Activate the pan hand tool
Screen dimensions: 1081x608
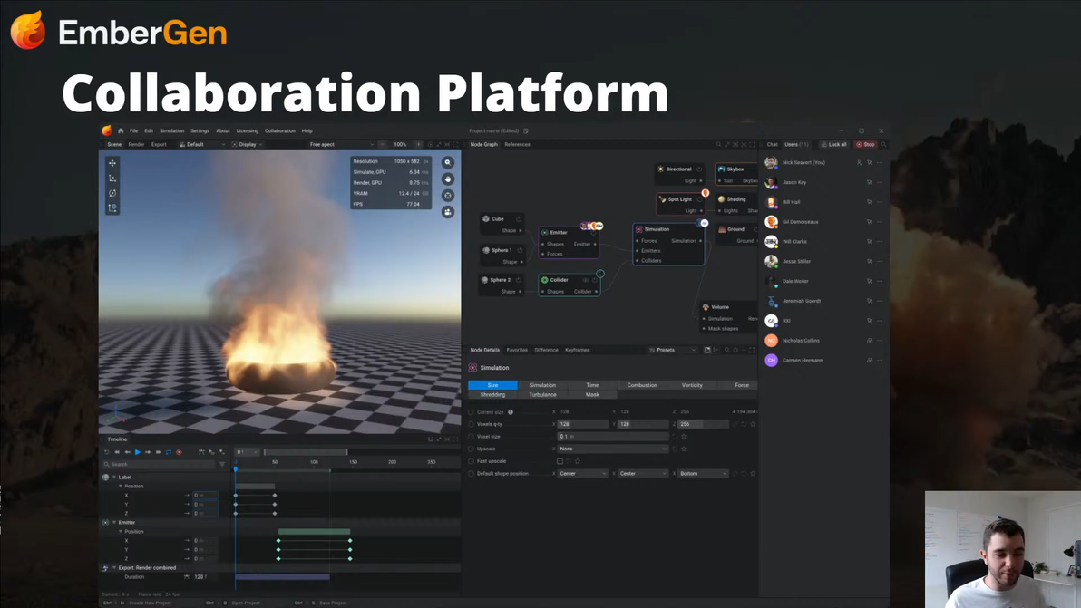click(447, 179)
